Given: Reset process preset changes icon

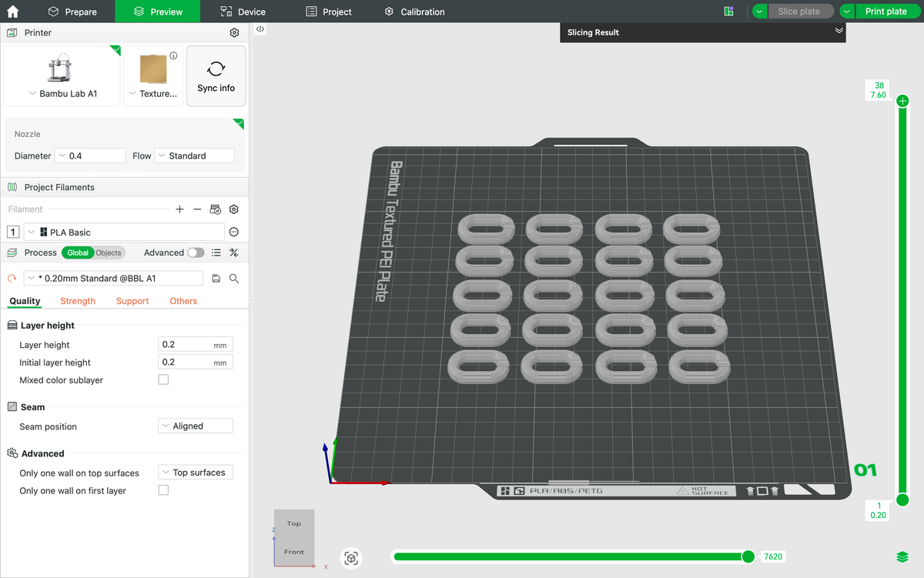Looking at the screenshot, I should pyautogui.click(x=12, y=279).
